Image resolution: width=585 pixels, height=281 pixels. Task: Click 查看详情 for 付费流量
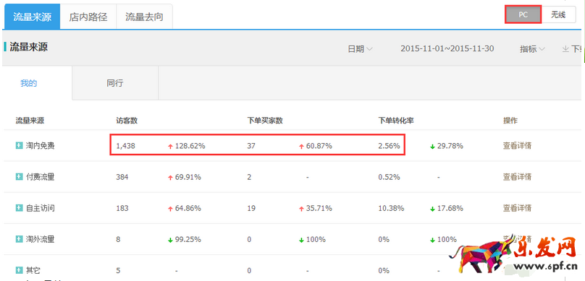click(x=517, y=177)
